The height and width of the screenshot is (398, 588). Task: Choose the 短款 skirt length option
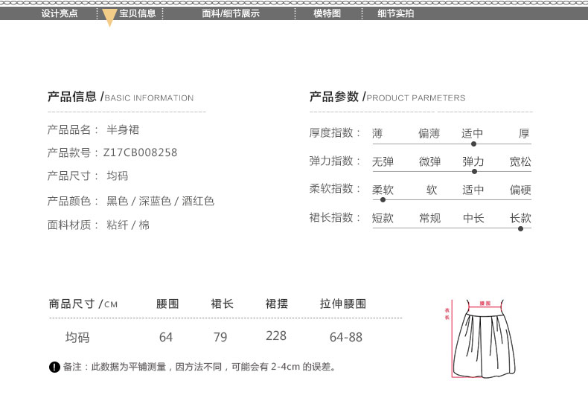(x=383, y=218)
